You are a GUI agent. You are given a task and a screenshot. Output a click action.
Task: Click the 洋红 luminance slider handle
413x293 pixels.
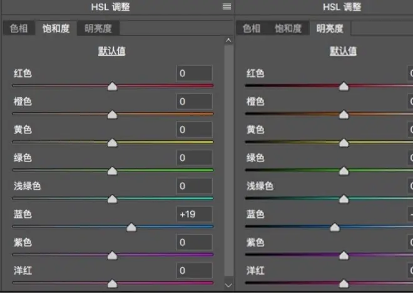344,284
